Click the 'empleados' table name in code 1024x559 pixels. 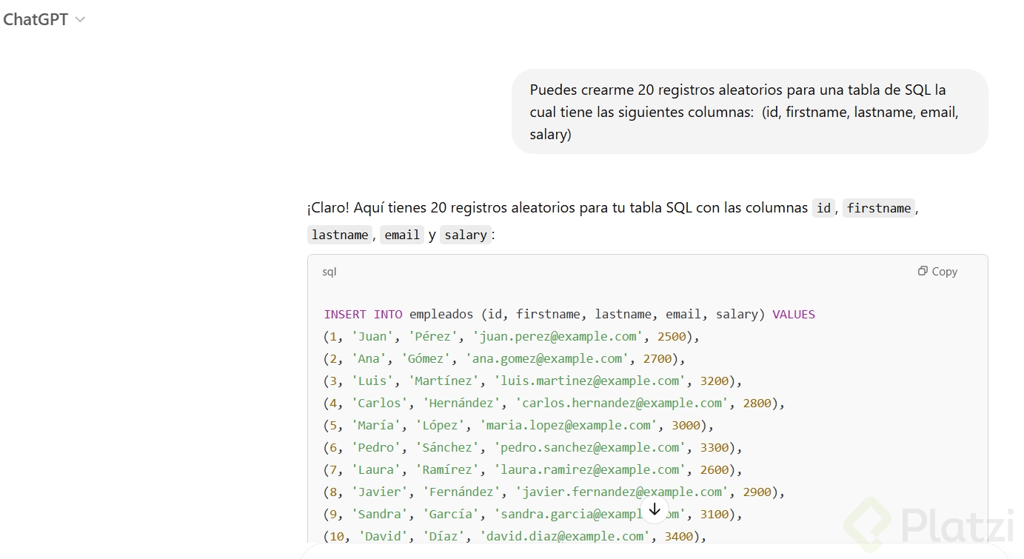[x=441, y=314]
